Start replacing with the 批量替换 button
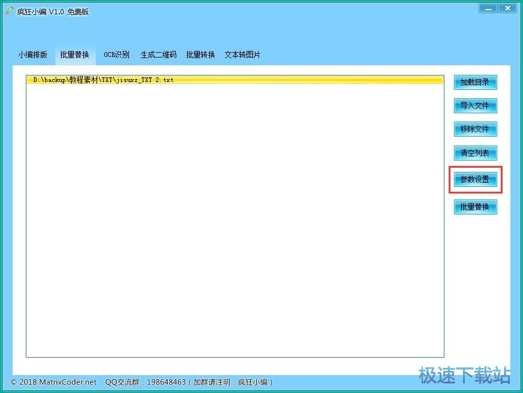 475,207
